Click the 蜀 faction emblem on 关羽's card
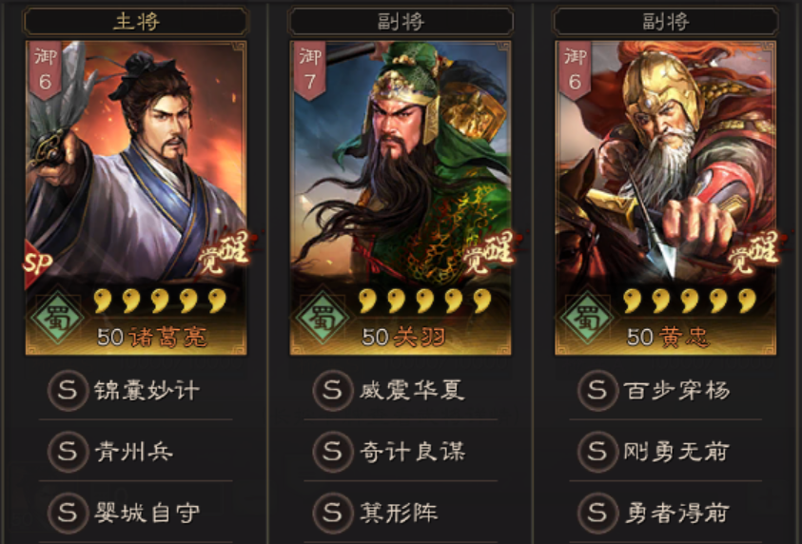The height and width of the screenshot is (544, 802). pos(322,318)
